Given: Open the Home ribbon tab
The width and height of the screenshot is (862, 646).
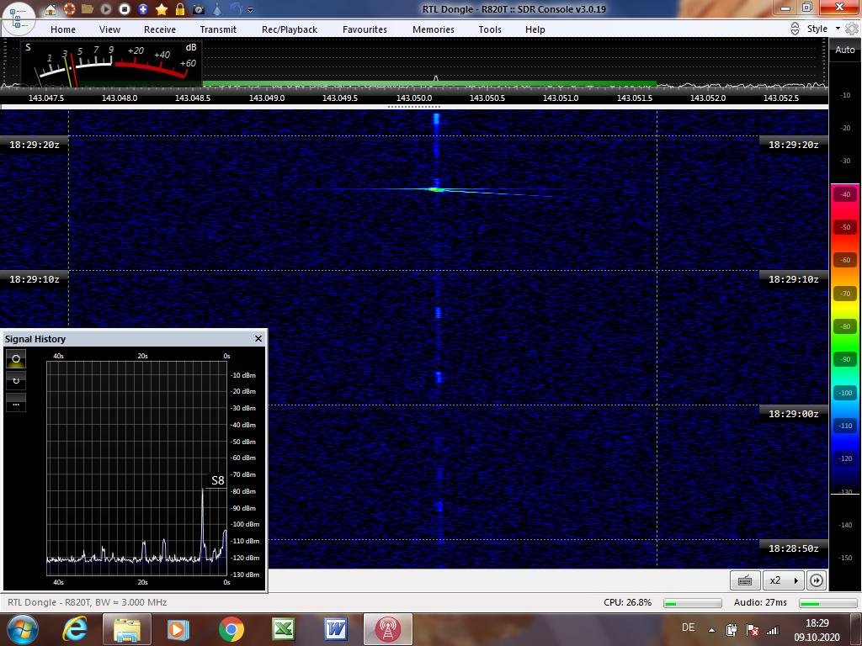Looking at the screenshot, I should pyautogui.click(x=63, y=29).
